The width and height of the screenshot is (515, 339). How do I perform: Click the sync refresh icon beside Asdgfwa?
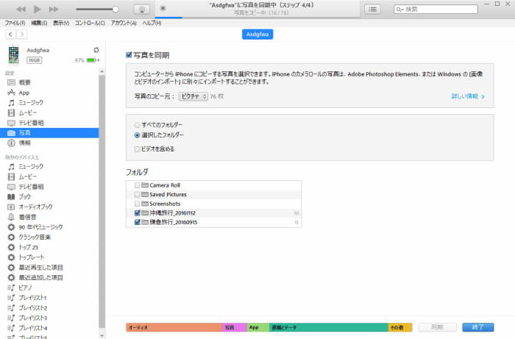[x=96, y=50]
